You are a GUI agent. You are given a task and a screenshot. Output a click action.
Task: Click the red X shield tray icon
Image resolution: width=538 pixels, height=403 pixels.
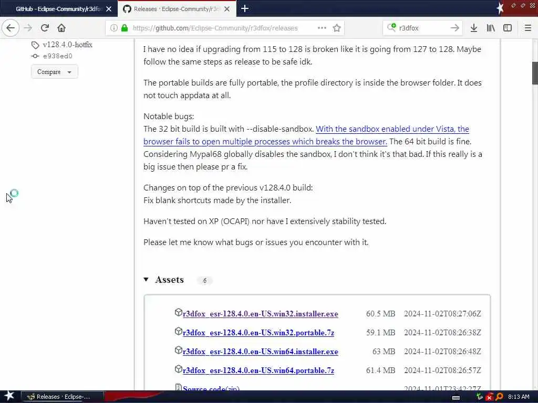click(x=489, y=397)
